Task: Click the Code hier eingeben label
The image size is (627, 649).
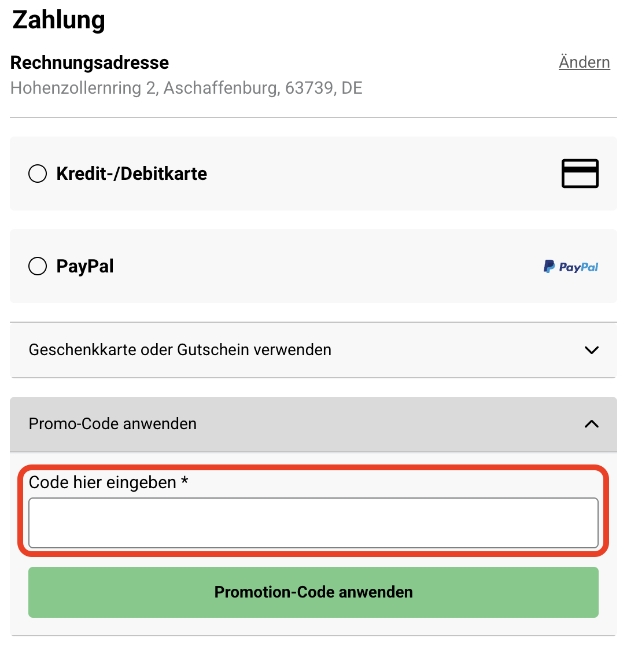Action: 102,482
